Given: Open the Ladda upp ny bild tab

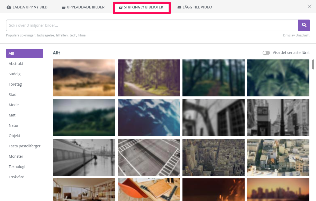Looking at the screenshot, I should click(27, 7).
